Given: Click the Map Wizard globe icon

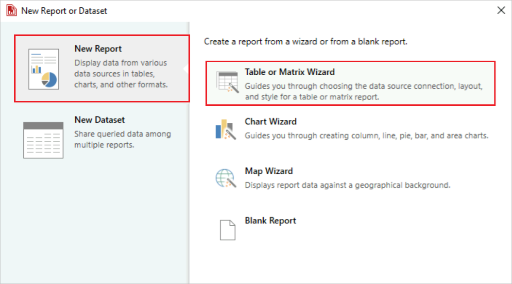Looking at the screenshot, I should (x=225, y=178).
